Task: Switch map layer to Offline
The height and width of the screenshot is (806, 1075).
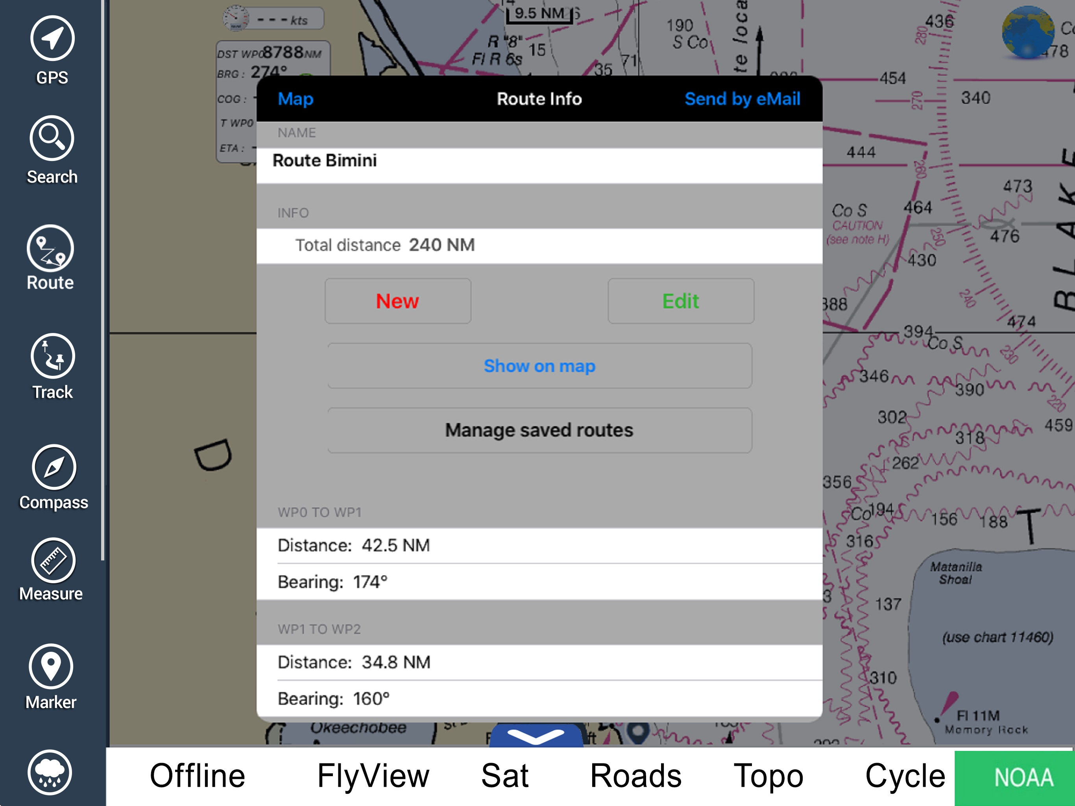Action: tap(197, 776)
